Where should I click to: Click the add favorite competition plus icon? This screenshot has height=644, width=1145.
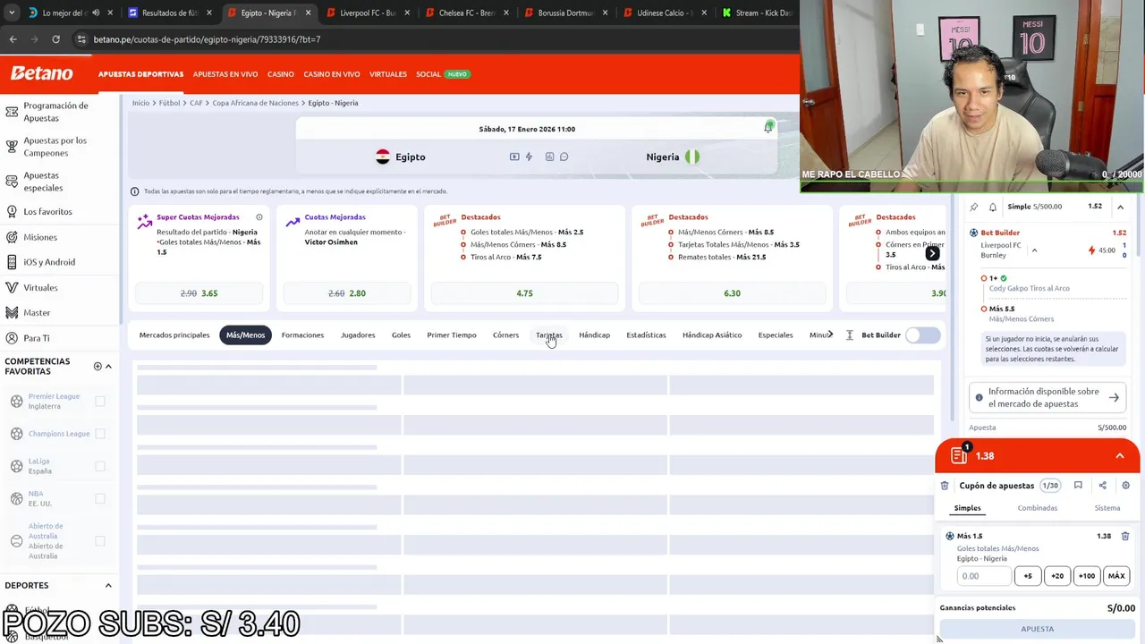click(x=98, y=366)
